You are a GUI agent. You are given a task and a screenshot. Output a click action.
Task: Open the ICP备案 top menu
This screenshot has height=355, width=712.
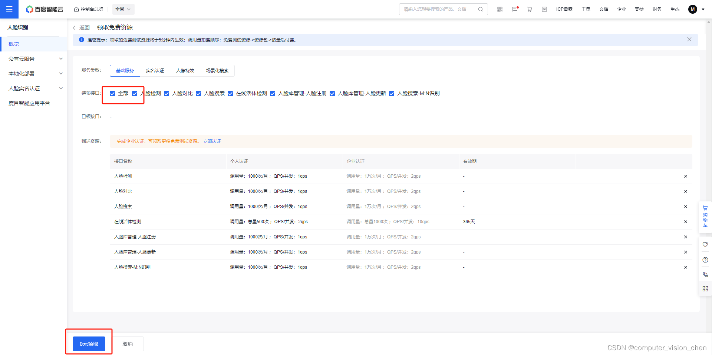coord(564,9)
